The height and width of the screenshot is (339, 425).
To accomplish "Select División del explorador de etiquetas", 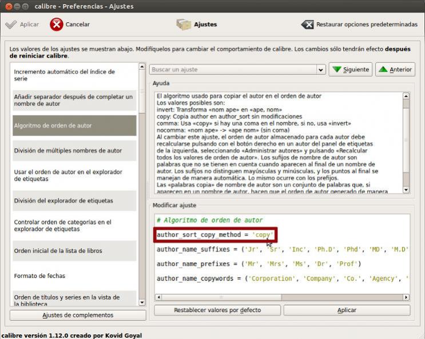I will click(74, 201).
